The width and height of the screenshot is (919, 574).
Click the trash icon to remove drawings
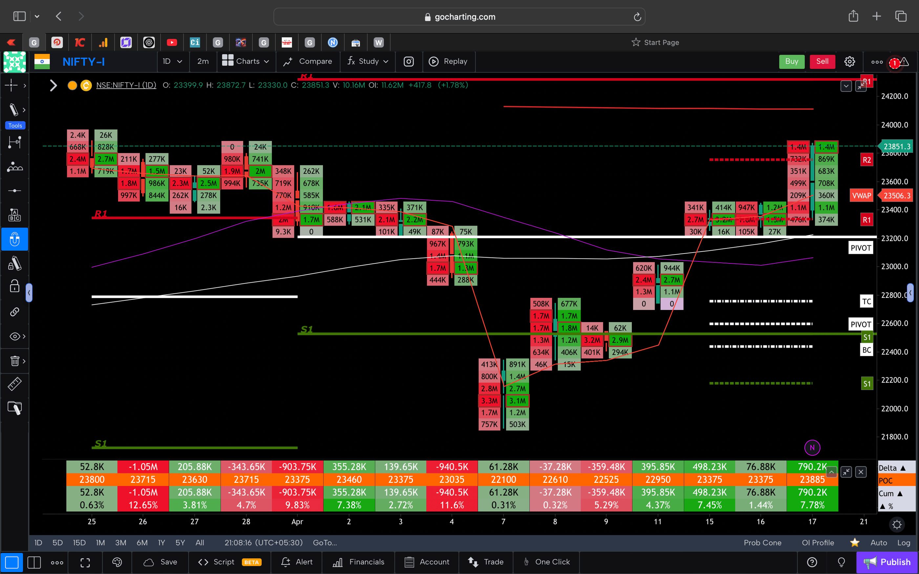coord(14,361)
